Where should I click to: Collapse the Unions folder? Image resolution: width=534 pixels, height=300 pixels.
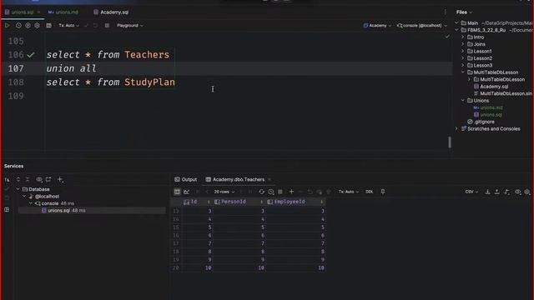click(x=463, y=101)
